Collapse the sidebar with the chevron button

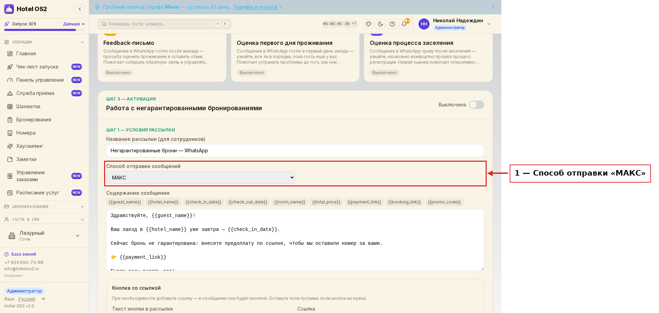pyautogui.click(x=80, y=9)
